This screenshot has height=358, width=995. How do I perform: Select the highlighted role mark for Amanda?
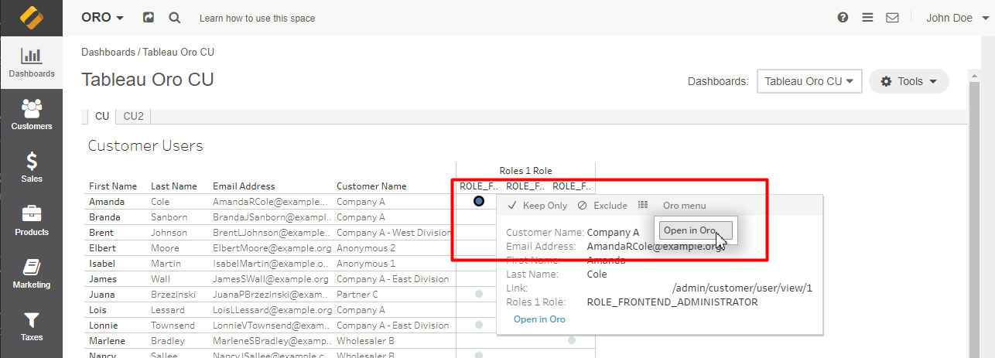tap(479, 201)
